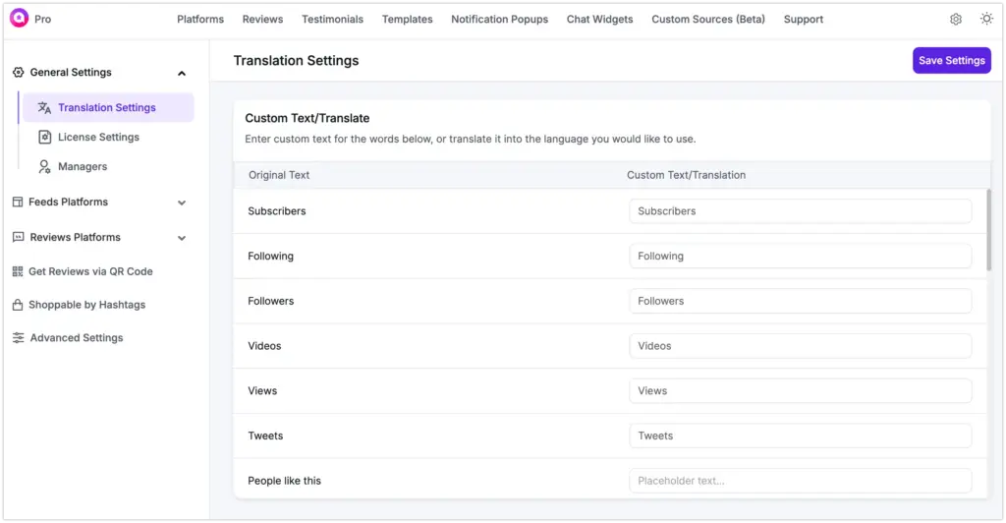The height and width of the screenshot is (523, 1006).
Task: Click the Translation Settings language icon
Action: tap(44, 108)
